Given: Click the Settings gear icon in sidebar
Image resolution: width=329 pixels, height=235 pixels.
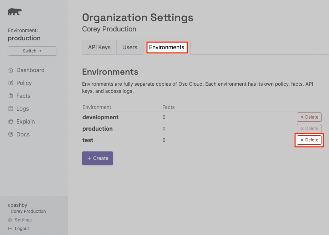Looking at the screenshot, I should (10, 220).
